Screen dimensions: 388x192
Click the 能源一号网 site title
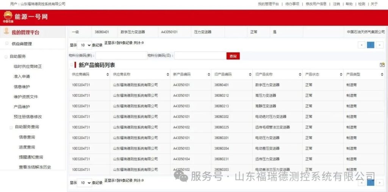31,17
